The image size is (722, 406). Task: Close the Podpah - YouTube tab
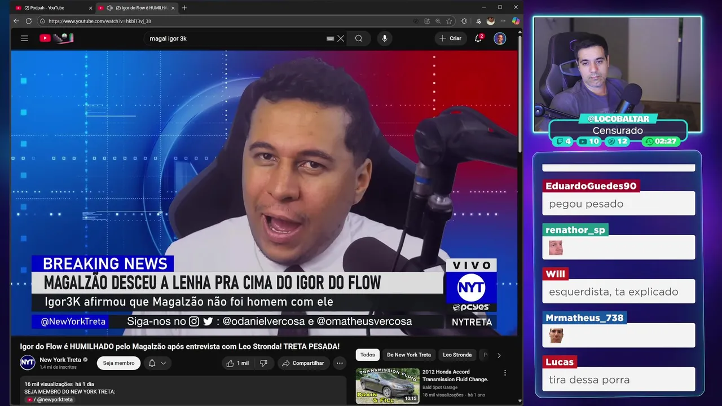click(90, 8)
